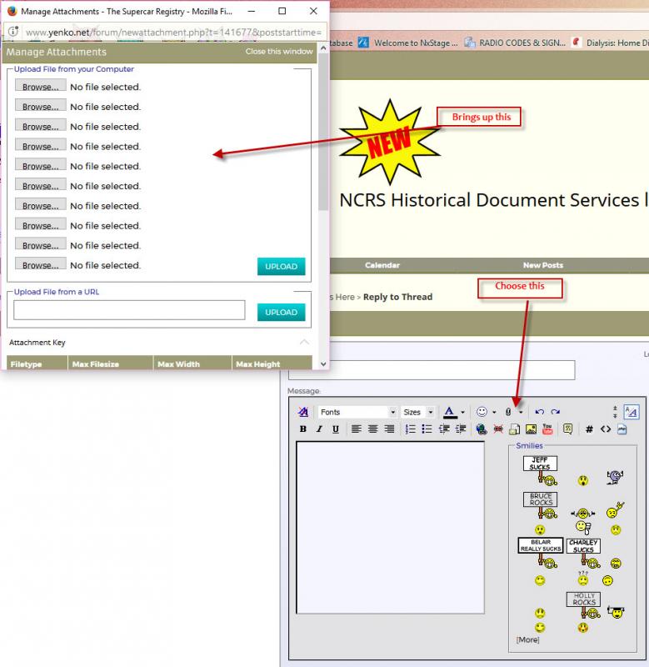Open the Sizes dropdown
The image size is (649, 667).
[x=418, y=412]
